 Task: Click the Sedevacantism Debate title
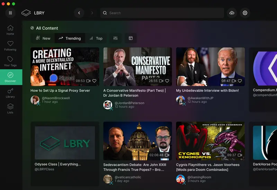(x=135, y=167)
